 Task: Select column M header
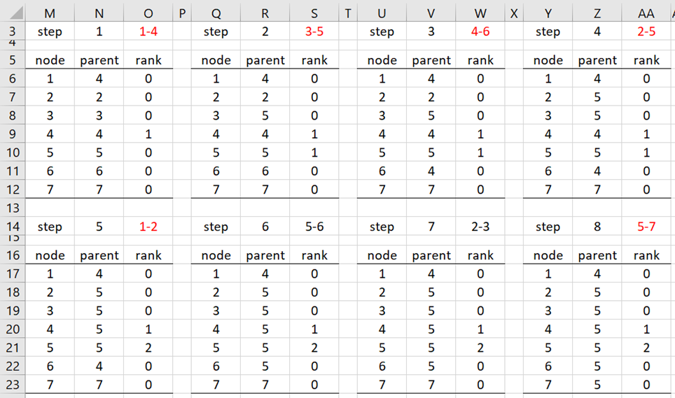point(50,13)
